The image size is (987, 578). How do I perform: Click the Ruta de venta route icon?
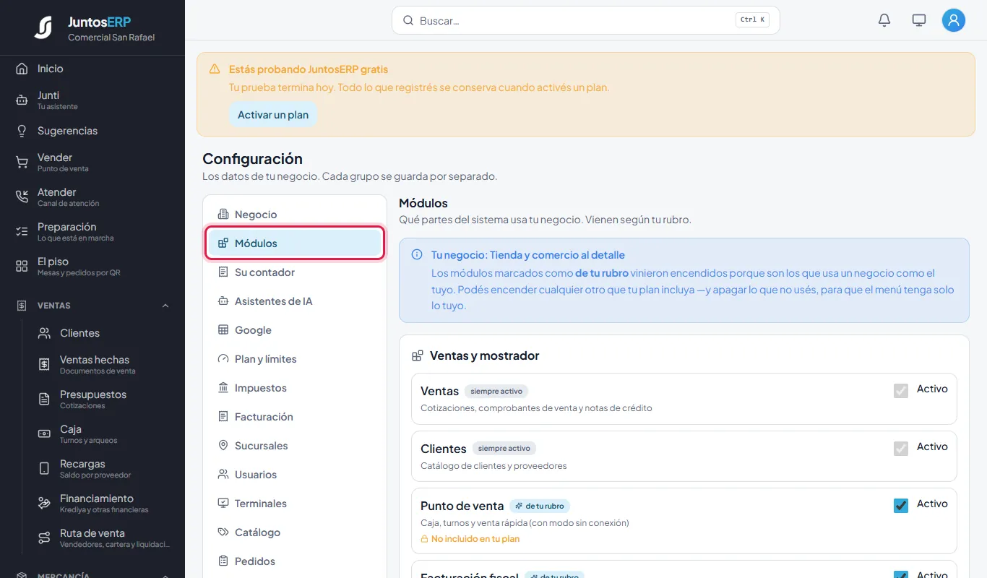(x=44, y=538)
